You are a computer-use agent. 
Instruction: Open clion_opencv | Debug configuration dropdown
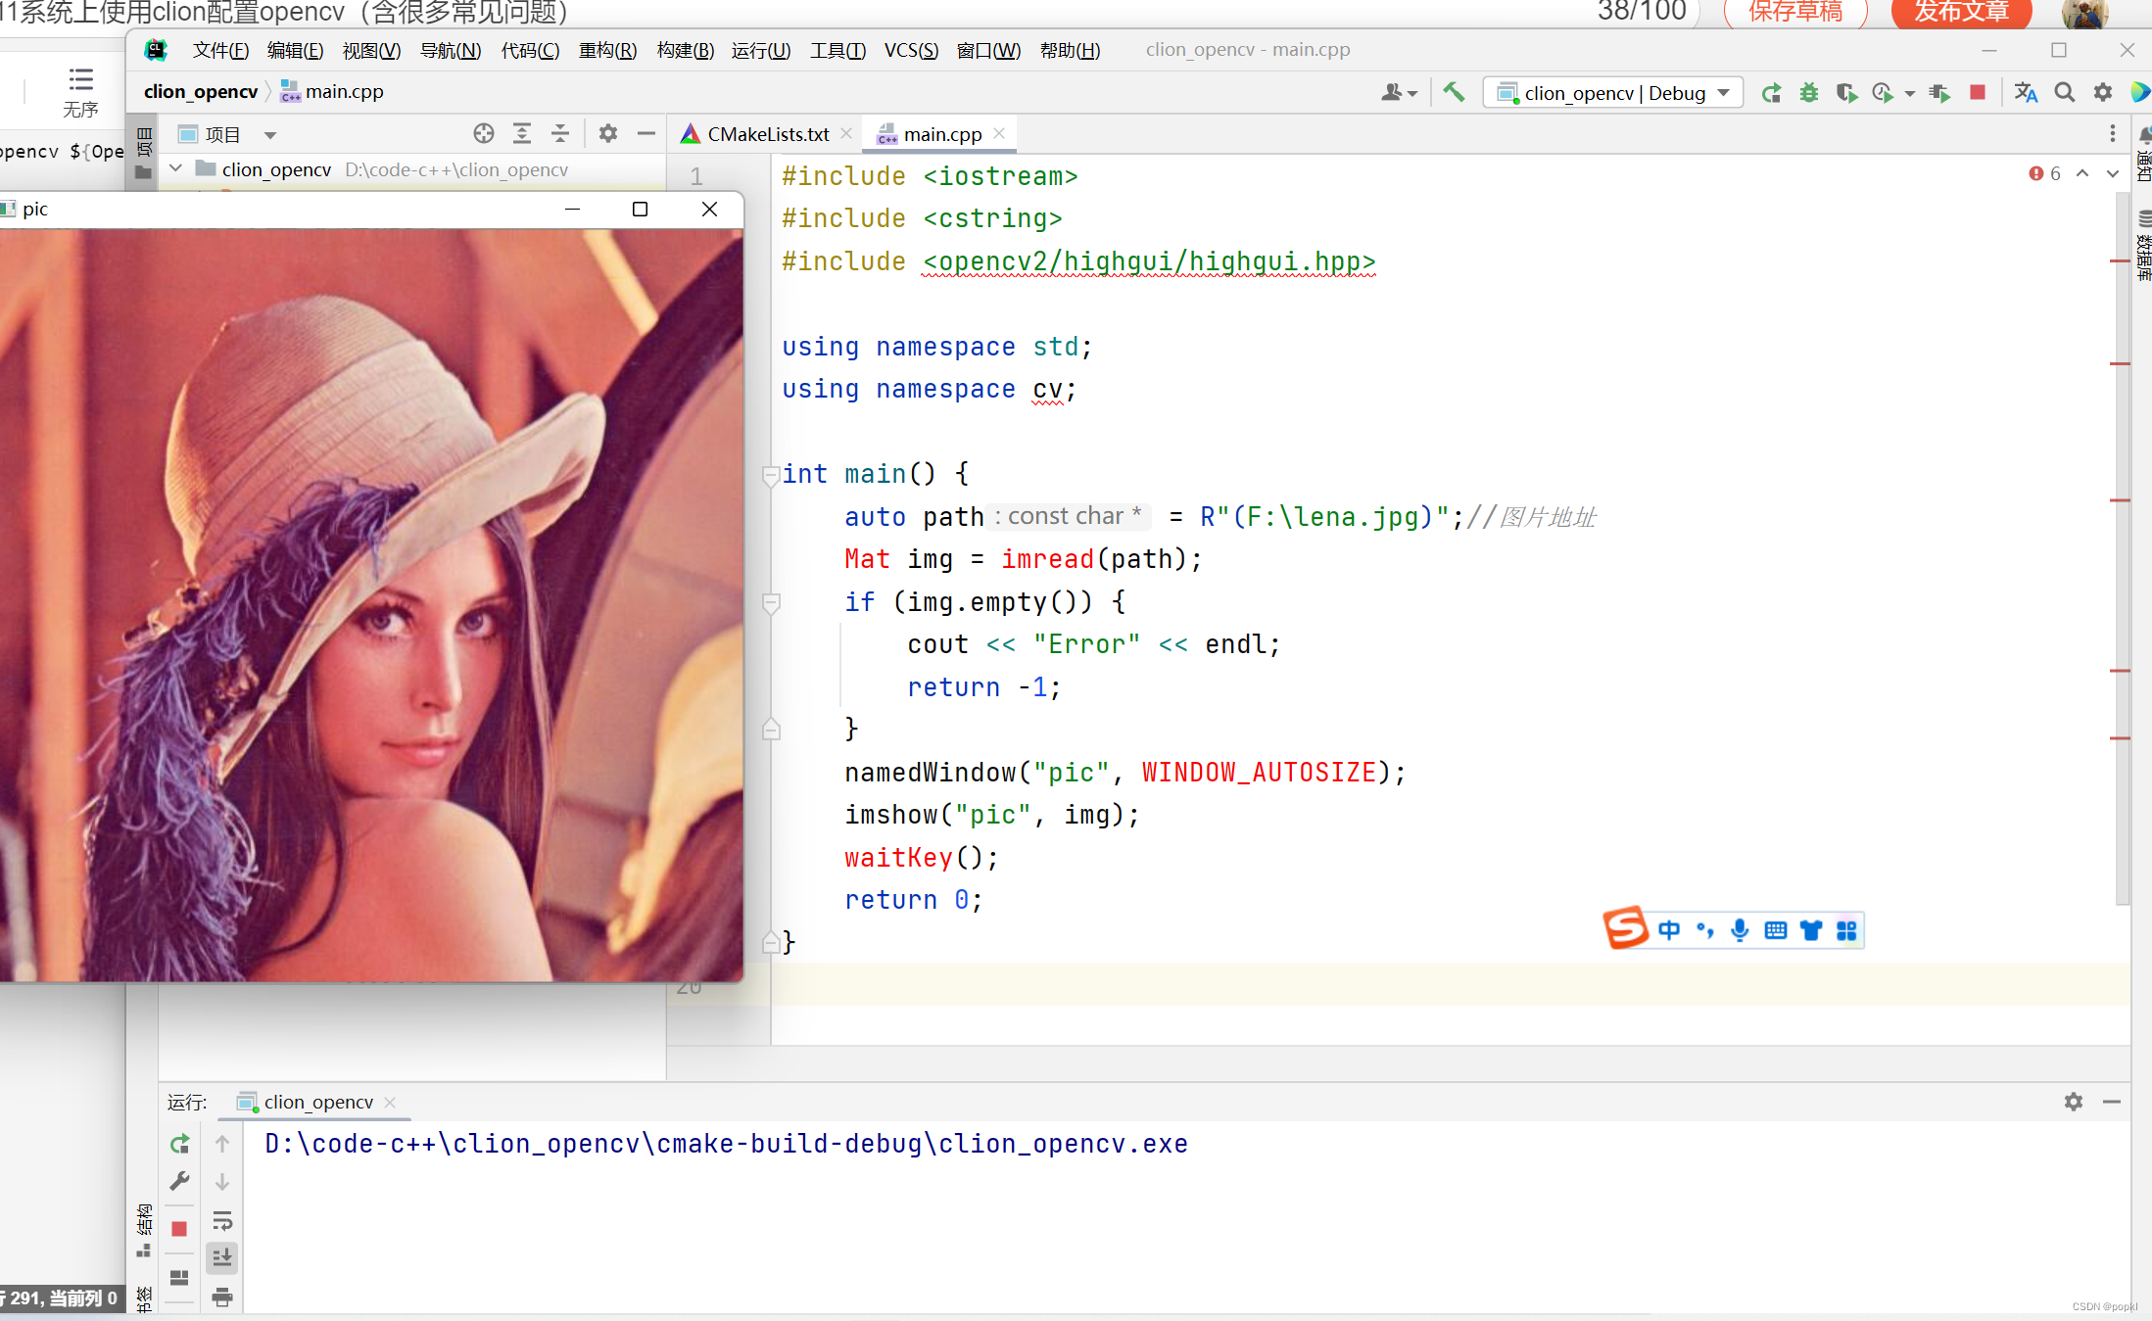click(1613, 92)
